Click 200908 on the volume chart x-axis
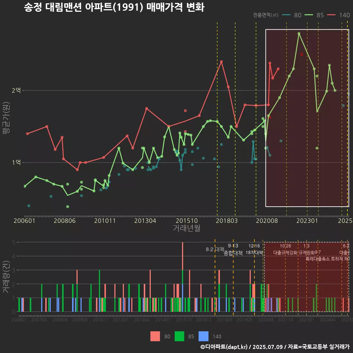 tap(80, 320)
